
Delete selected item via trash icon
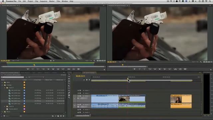point(64,116)
